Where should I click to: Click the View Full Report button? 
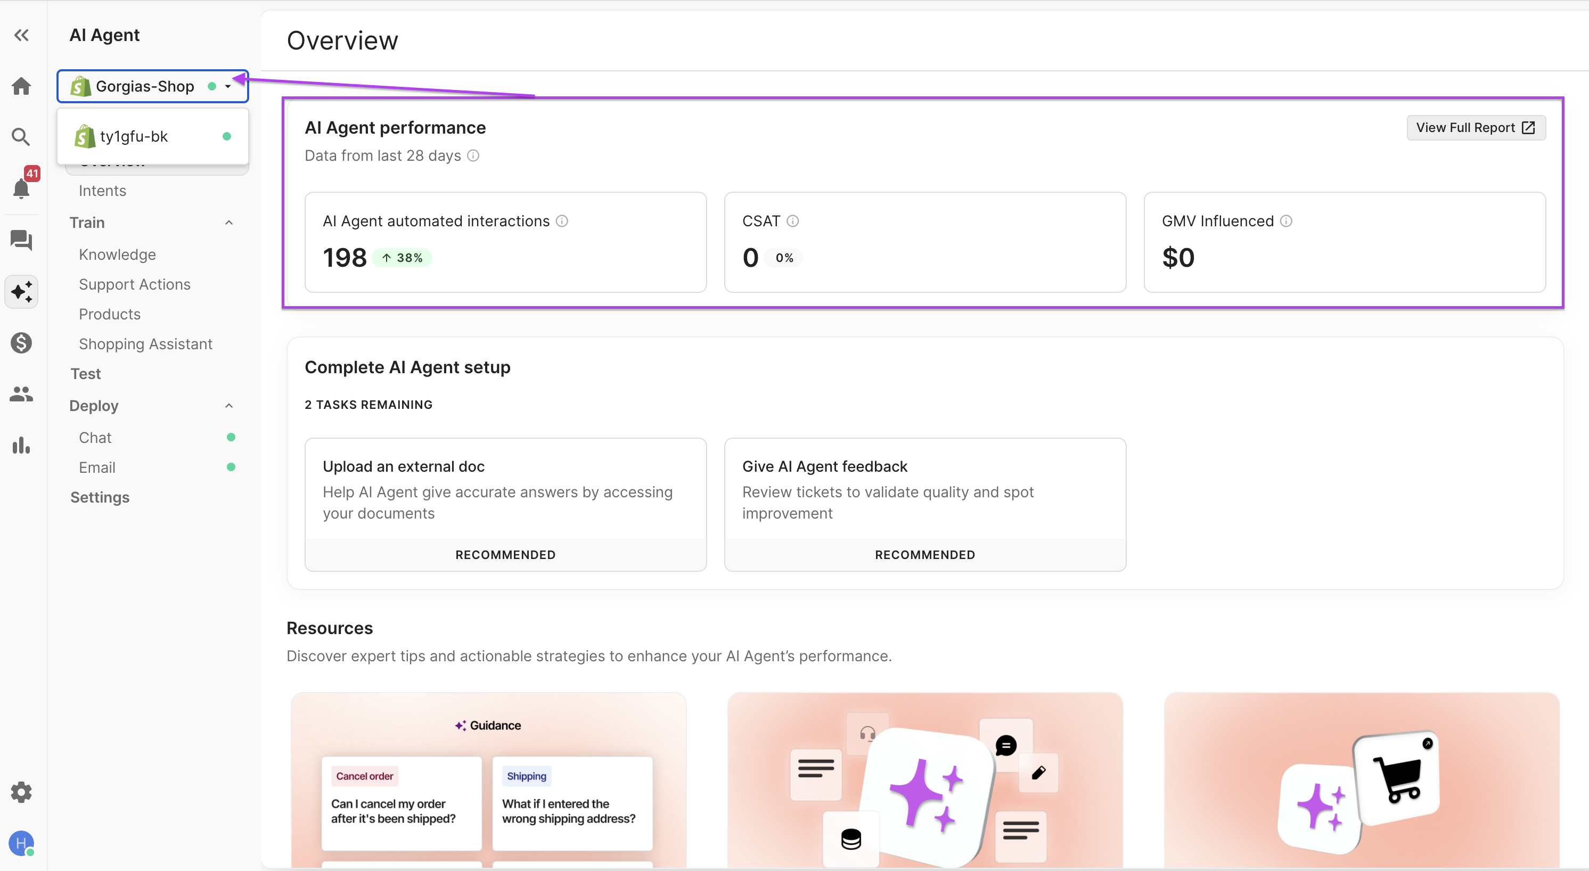pos(1476,128)
